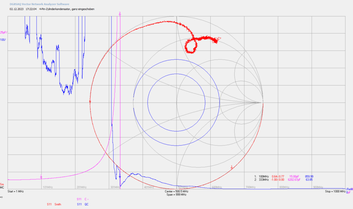Select the red triangle at Smith trace end
Viewport: 353px width, 209px height.
218,39
